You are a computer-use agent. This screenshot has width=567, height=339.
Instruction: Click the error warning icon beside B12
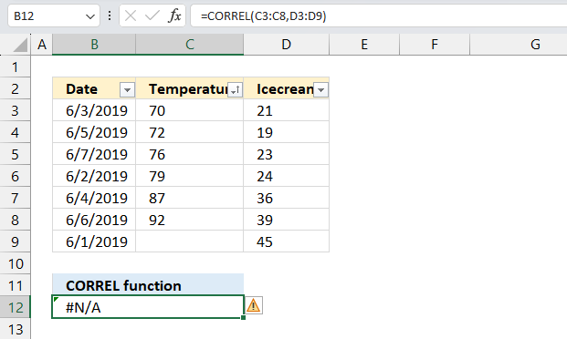point(254,306)
